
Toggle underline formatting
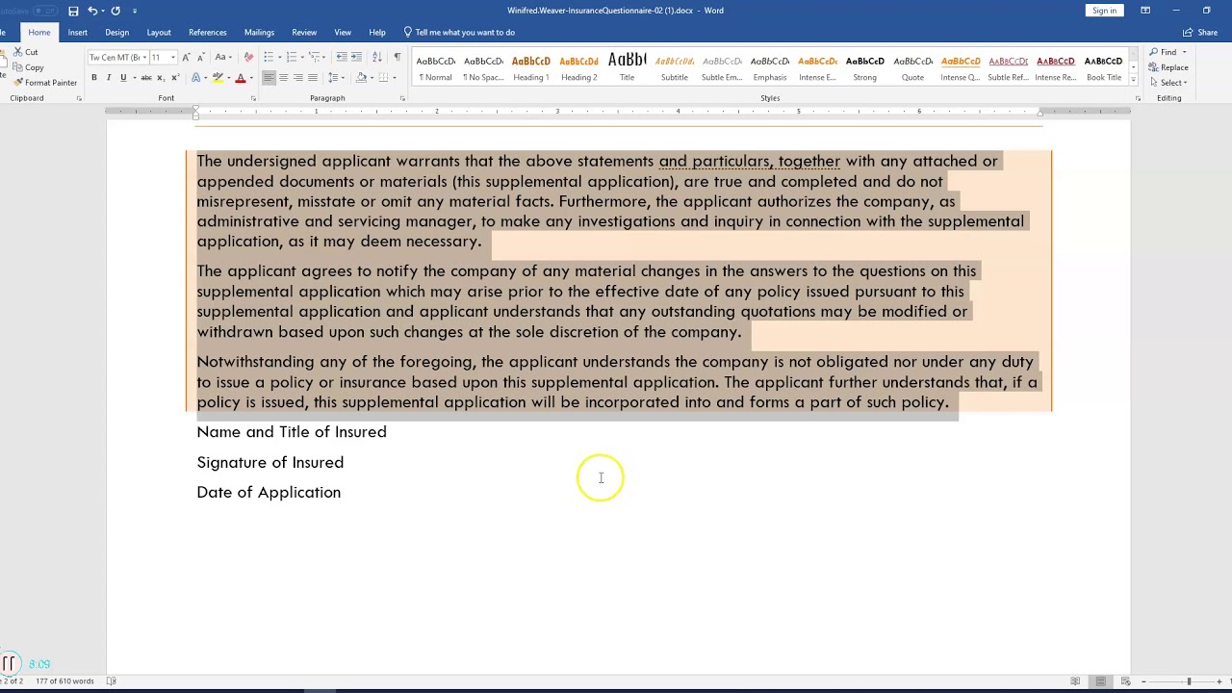coord(123,77)
